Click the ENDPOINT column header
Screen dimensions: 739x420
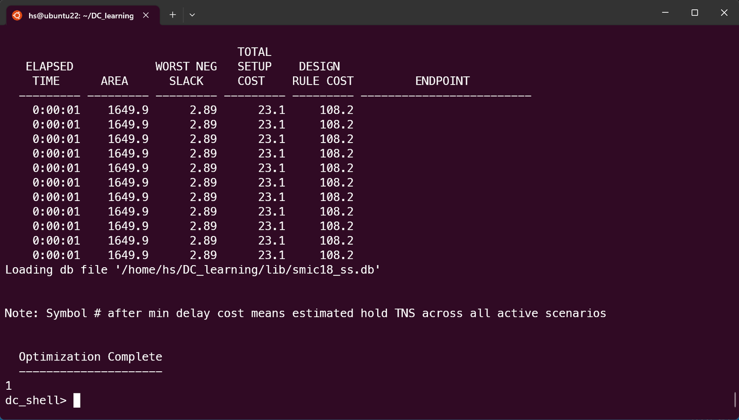point(442,81)
